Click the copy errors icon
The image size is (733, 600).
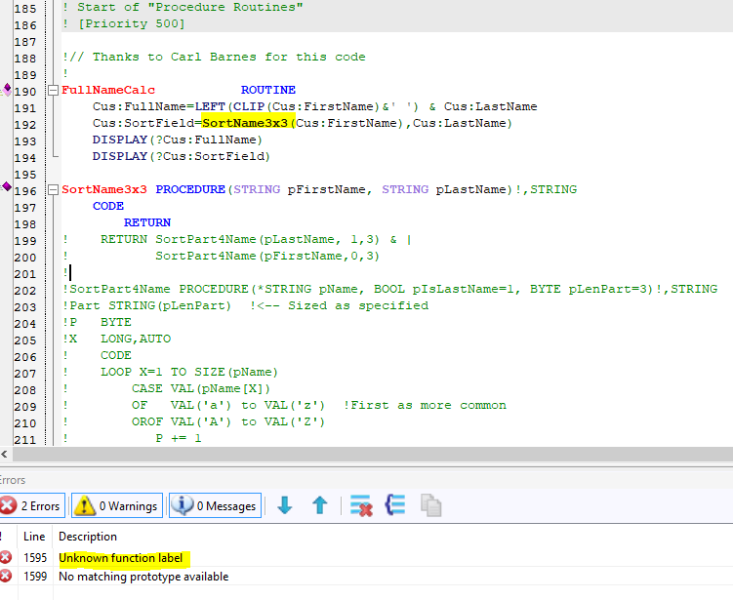click(x=430, y=505)
